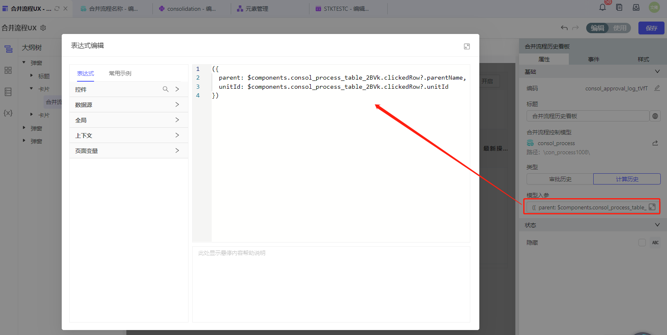Expand the 页面变量 category
The height and width of the screenshot is (335, 667).
[128, 151]
